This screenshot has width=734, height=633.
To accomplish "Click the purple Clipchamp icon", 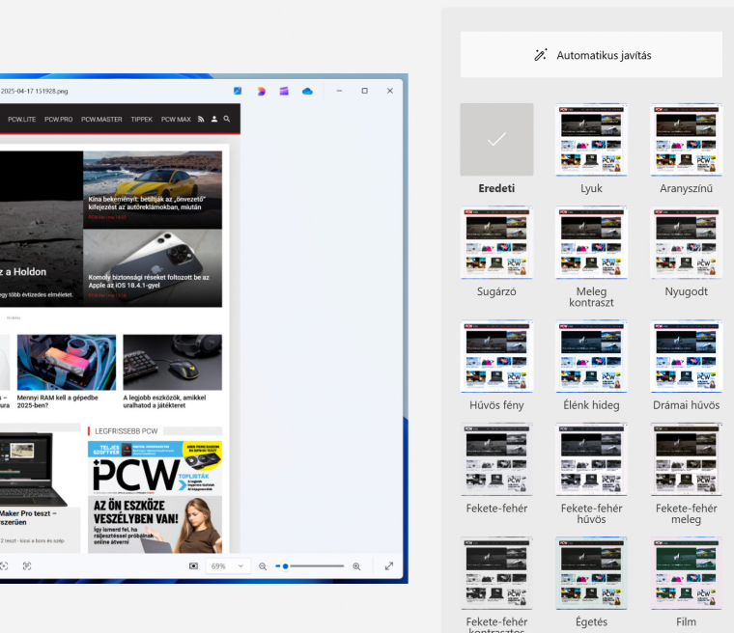I will [x=284, y=91].
